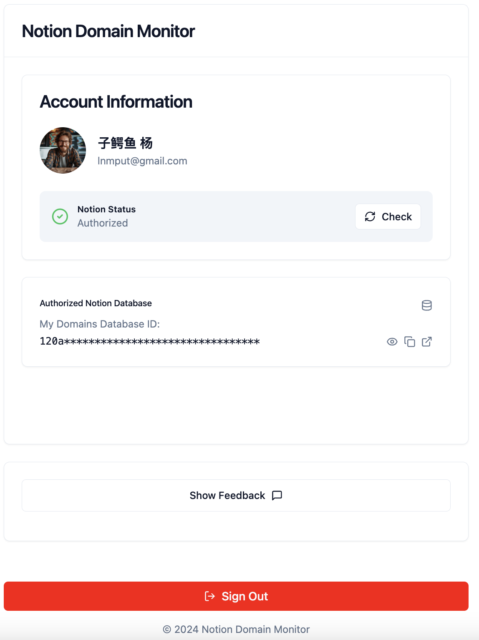Click the lnmput@gmail.com email address
This screenshot has width=479, height=640.
point(142,161)
